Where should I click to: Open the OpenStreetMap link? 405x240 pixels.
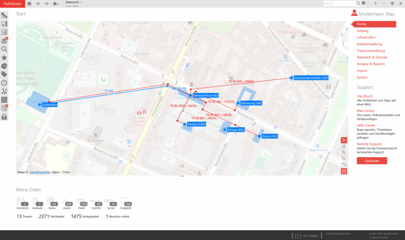(x=40, y=172)
